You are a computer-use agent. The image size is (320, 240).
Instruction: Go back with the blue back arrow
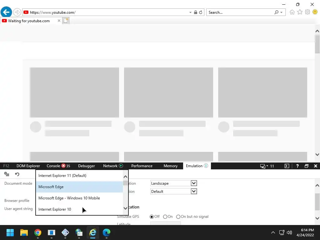[x=6, y=12]
